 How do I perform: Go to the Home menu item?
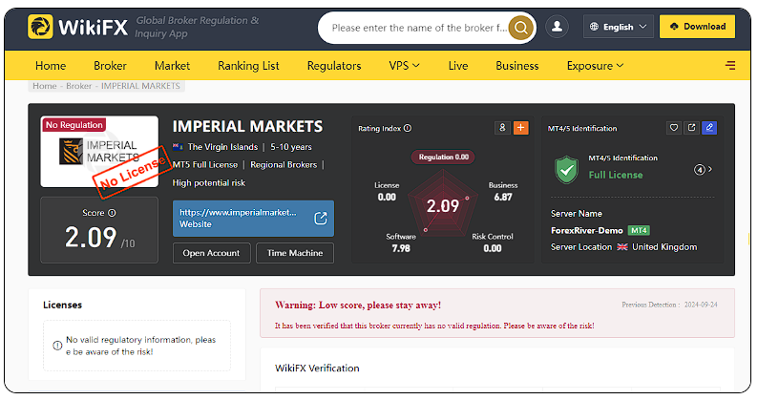click(x=51, y=65)
